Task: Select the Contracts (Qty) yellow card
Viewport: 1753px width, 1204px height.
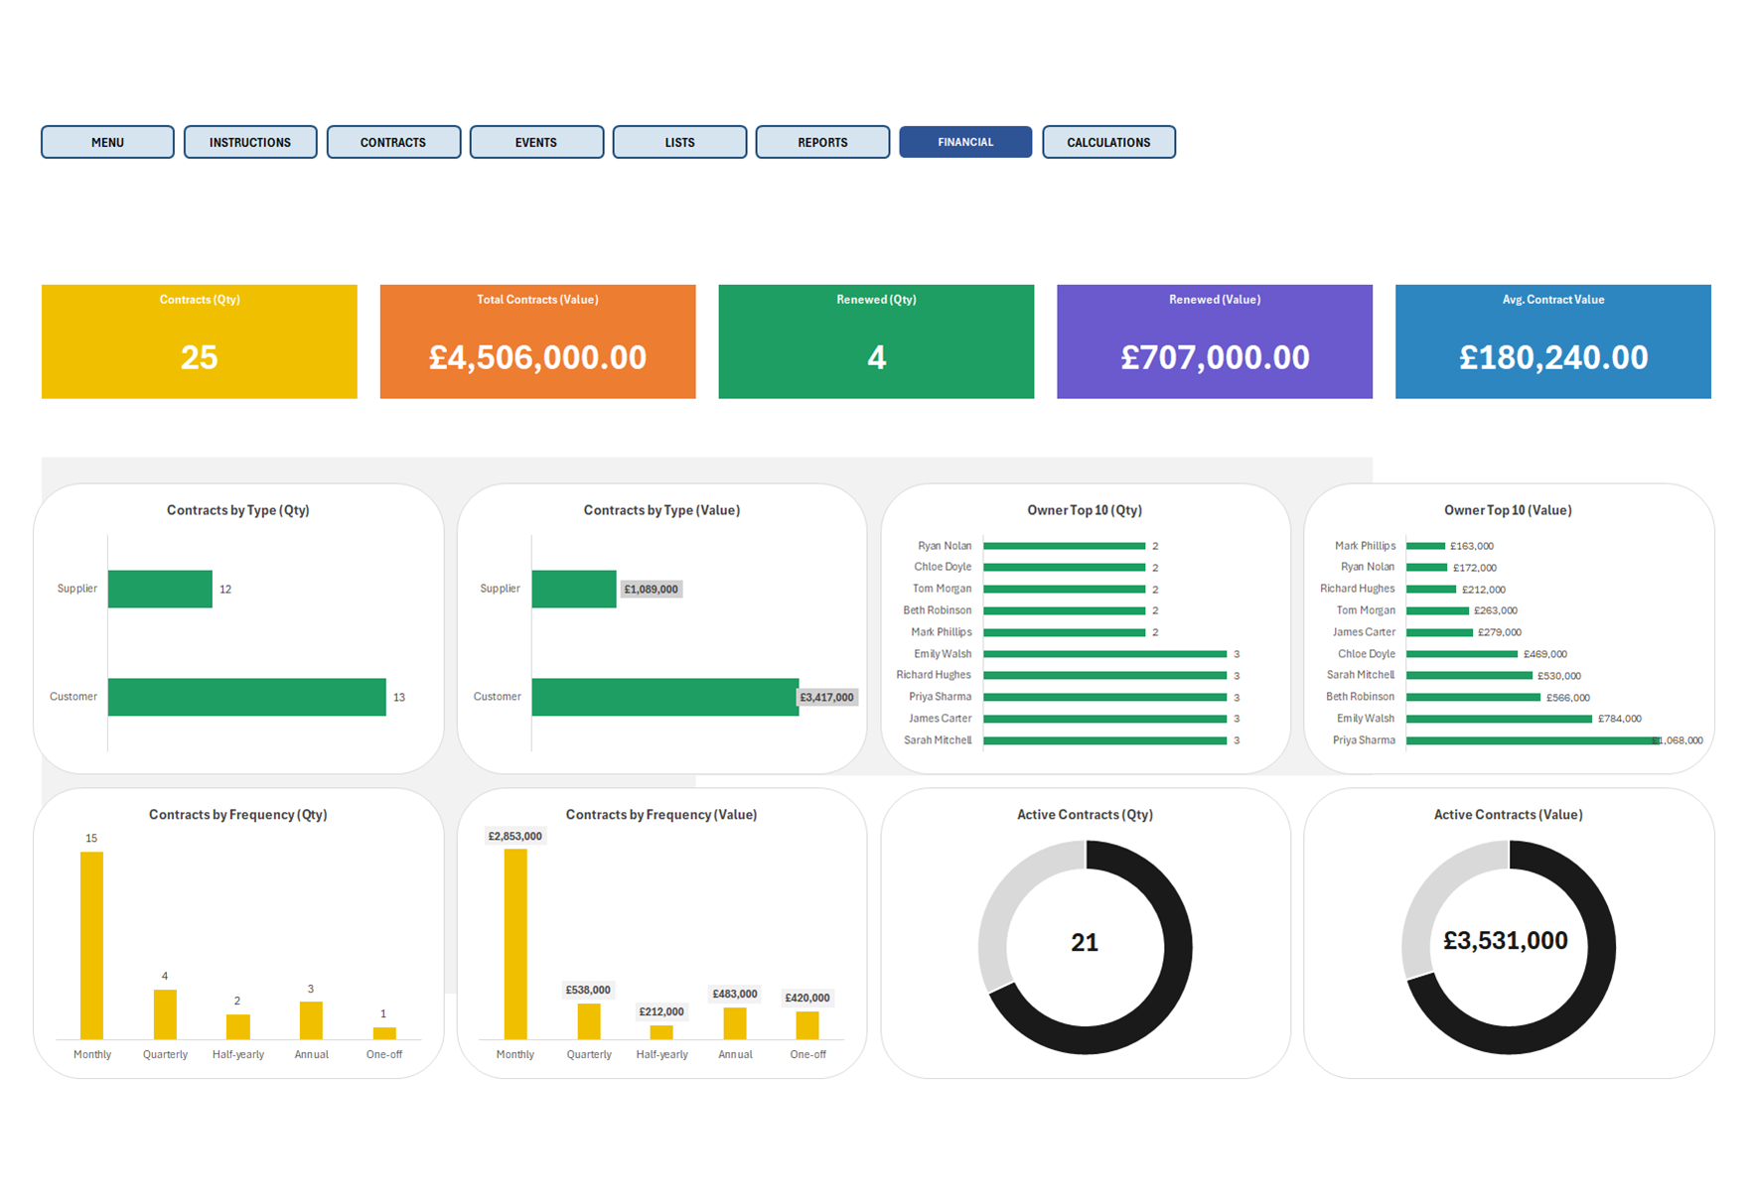Action: click(x=200, y=341)
